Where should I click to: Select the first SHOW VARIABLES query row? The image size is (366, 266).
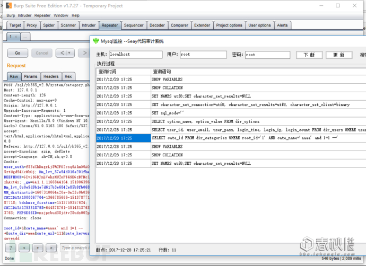[231, 79]
